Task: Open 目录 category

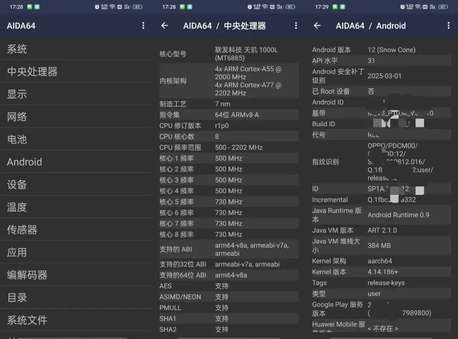Action: coord(76,297)
